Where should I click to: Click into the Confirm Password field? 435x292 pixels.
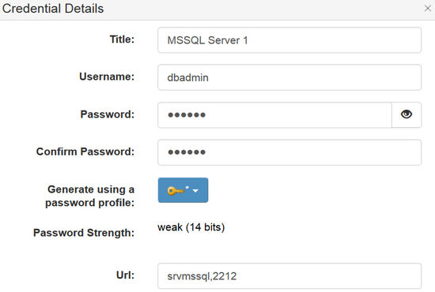pyautogui.click(x=289, y=152)
